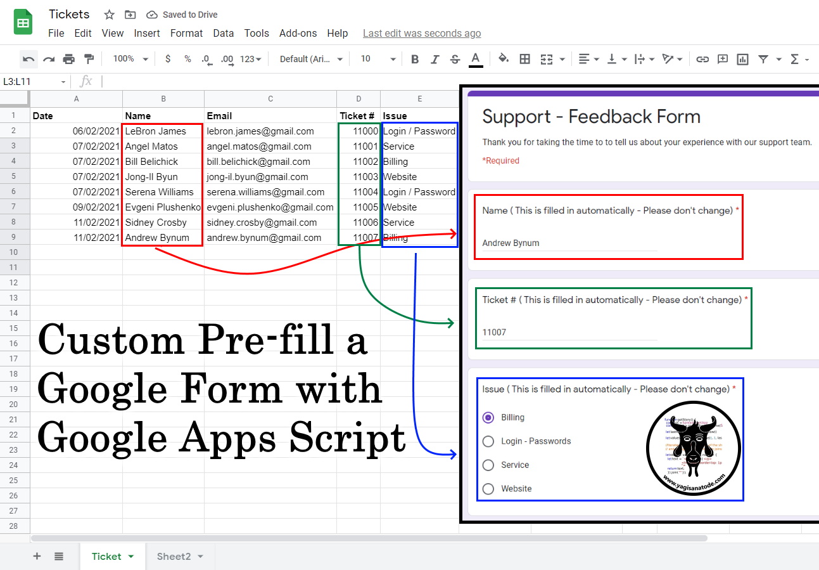
Task: Open the Google Sheets home logo
Action: tap(23, 23)
